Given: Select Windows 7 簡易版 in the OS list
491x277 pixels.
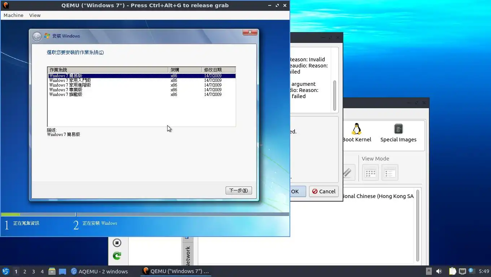Looking at the screenshot, I should click(x=142, y=76).
